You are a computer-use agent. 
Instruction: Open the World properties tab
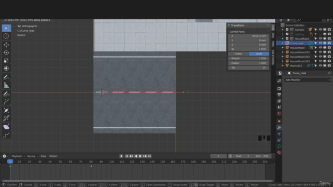coord(279,113)
